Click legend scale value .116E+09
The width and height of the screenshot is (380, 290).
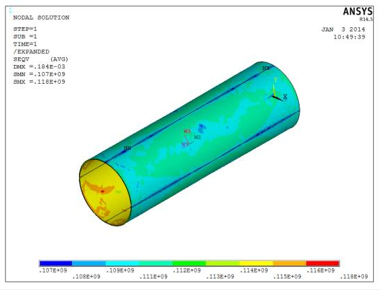tap(321, 270)
